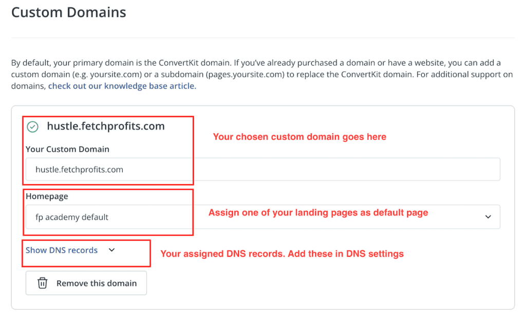Open the knowledge base article link
Viewport: 526px width, 321px height.
click(x=122, y=86)
